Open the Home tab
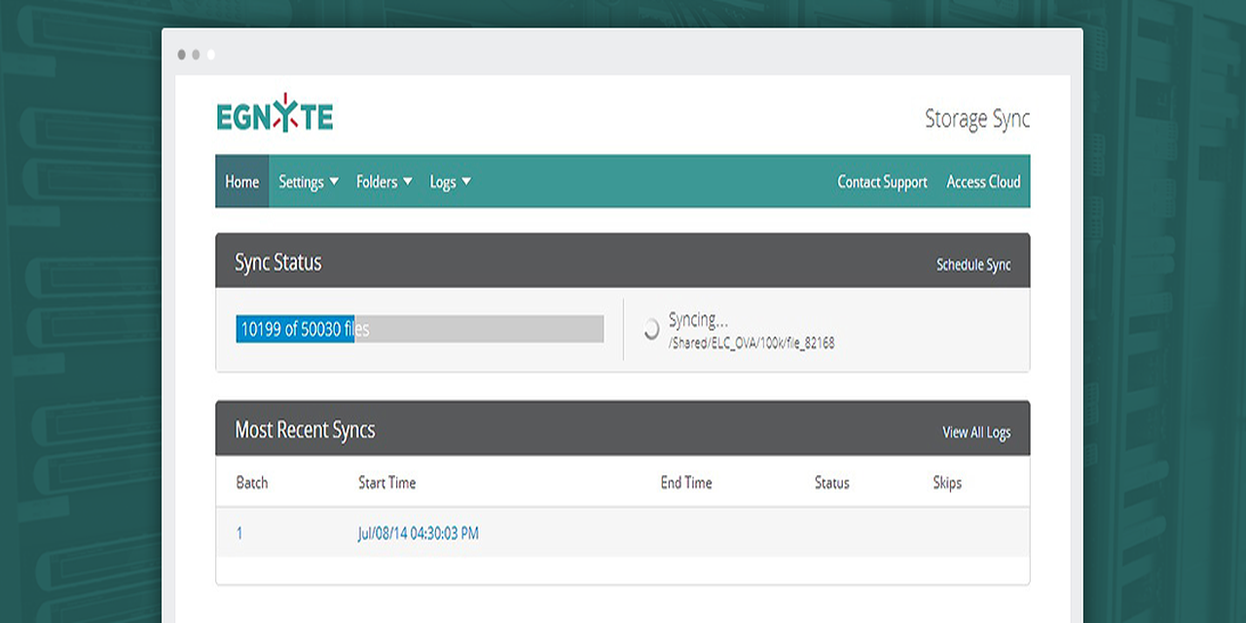Image resolution: width=1246 pixels, height=623 pixels. click(241, 182)
